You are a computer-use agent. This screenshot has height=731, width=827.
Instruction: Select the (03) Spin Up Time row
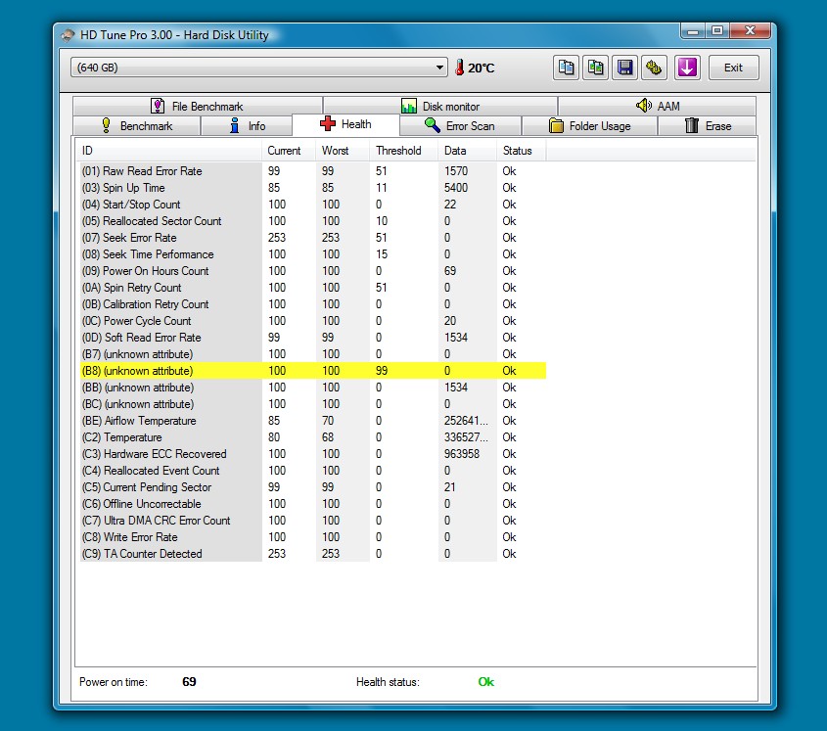(313, 188)
